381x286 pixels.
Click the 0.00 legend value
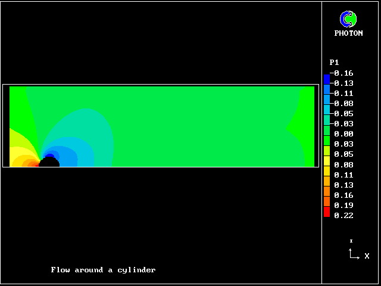coord(343,134)
